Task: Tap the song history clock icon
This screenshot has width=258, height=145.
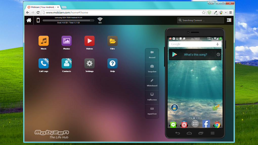Action: [218, 54]
